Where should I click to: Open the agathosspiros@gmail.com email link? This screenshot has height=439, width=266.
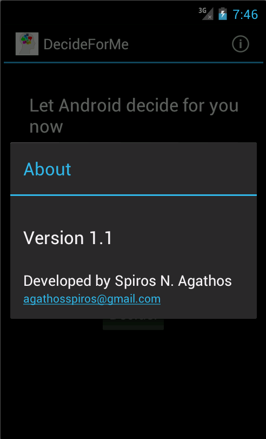click(x=92, y=299)
